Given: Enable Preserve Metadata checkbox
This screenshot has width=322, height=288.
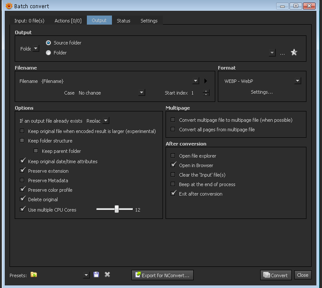Looking at the screenshot, I should 22,180.
